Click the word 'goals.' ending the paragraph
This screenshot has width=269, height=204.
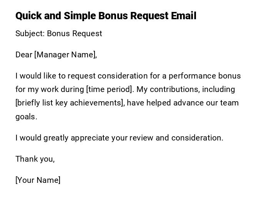tap(26, 117)
